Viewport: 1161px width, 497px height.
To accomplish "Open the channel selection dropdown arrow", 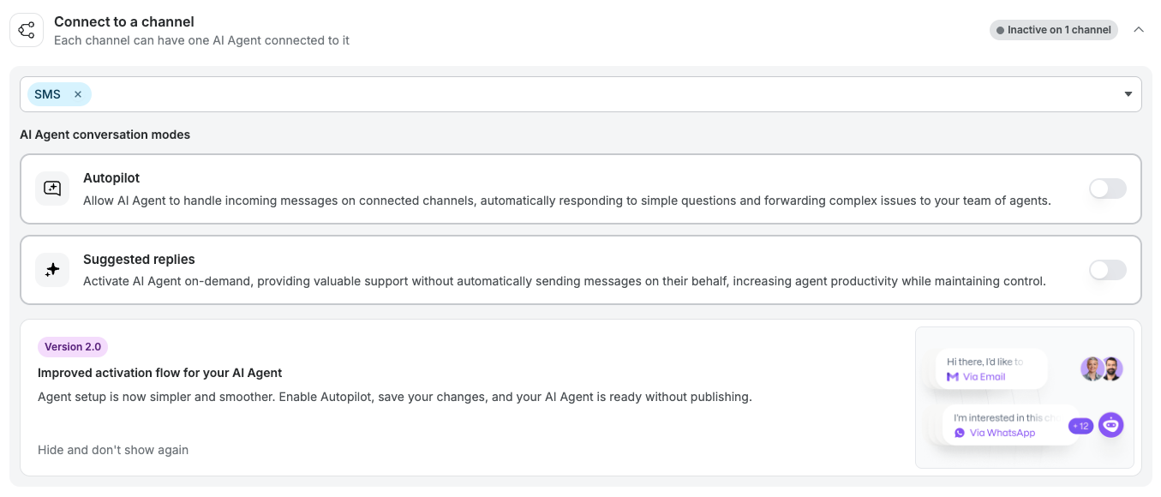I will [x=1128, y=94].
